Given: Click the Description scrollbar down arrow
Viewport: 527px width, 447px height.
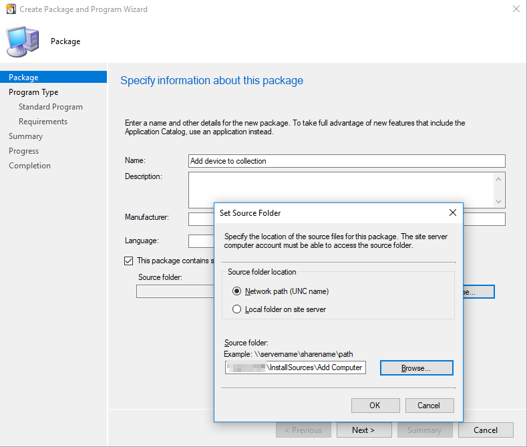Looking at the screenshot, I should point(498,202).
